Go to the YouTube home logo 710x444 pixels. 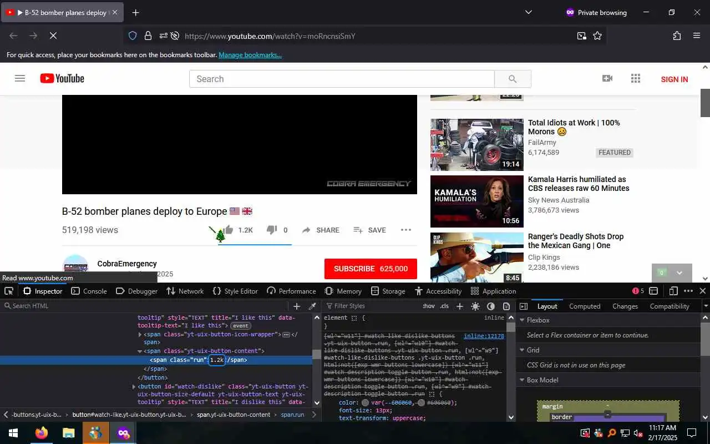pos(62,79)
